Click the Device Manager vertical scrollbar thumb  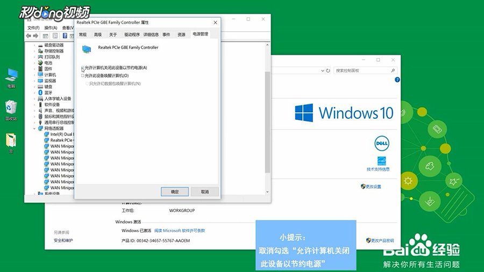click(268, 122)
